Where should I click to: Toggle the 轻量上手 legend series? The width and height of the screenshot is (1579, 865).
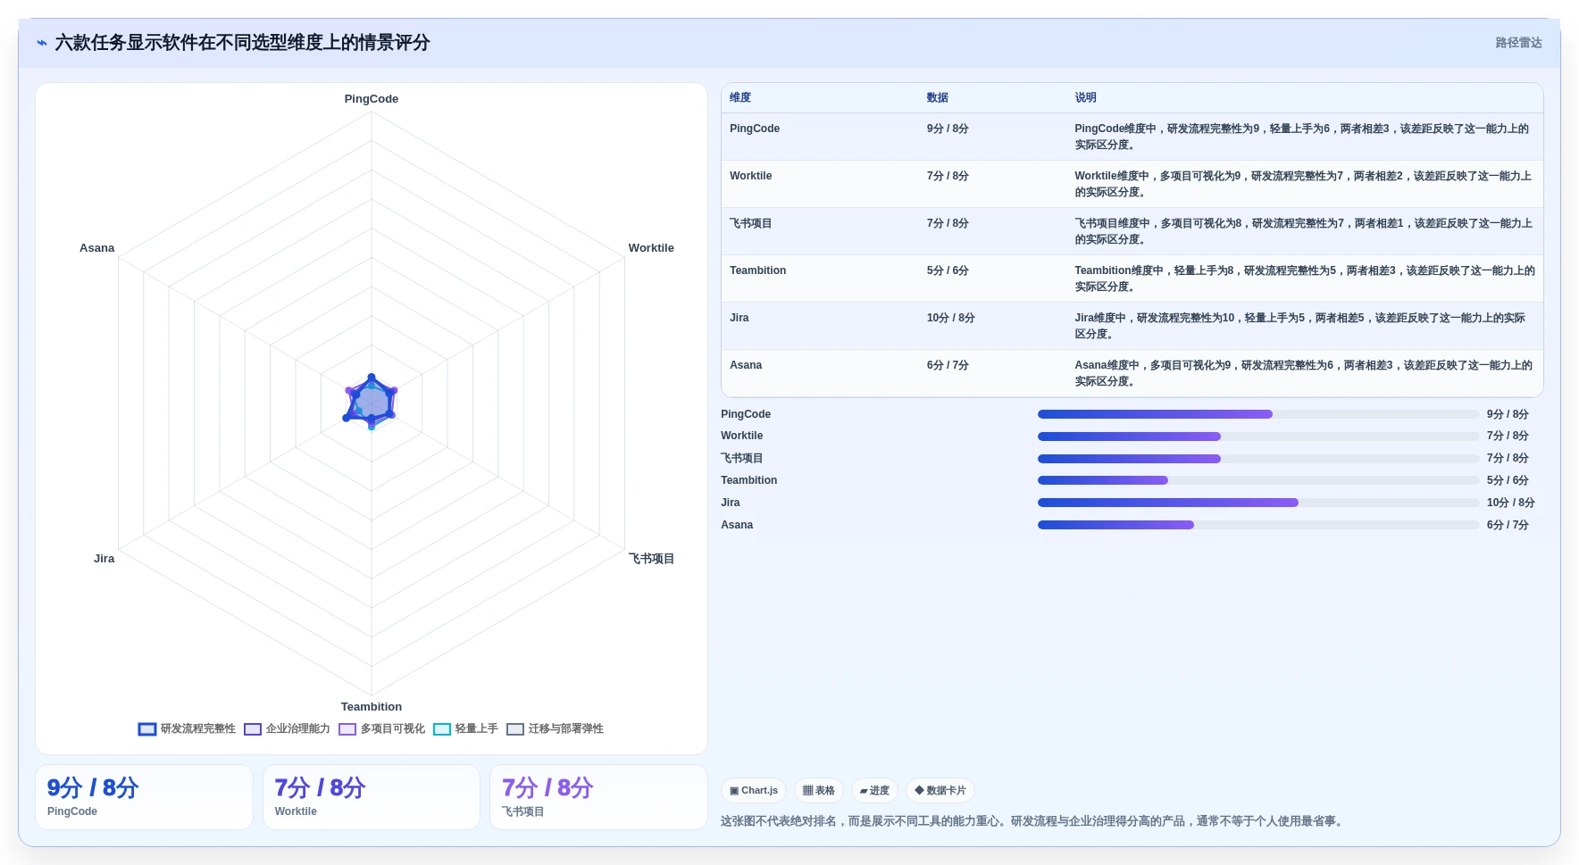click(x=465, y=729)
